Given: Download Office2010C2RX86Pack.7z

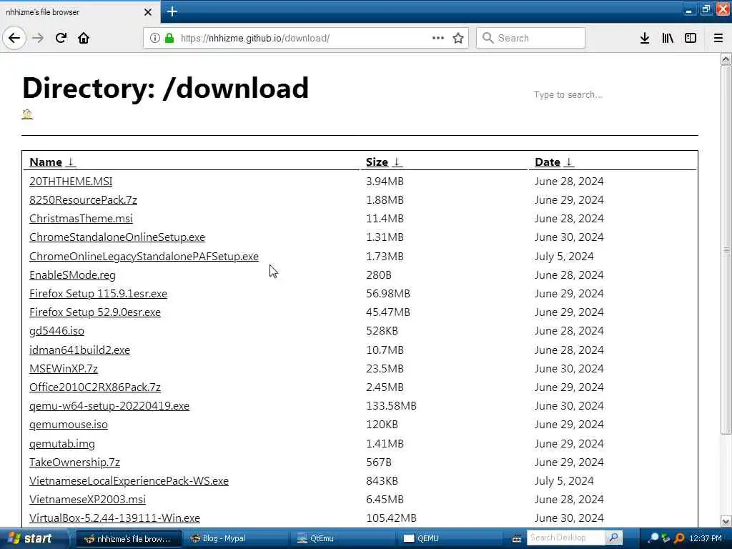Looking at the screenshot, I should (95, 387).
